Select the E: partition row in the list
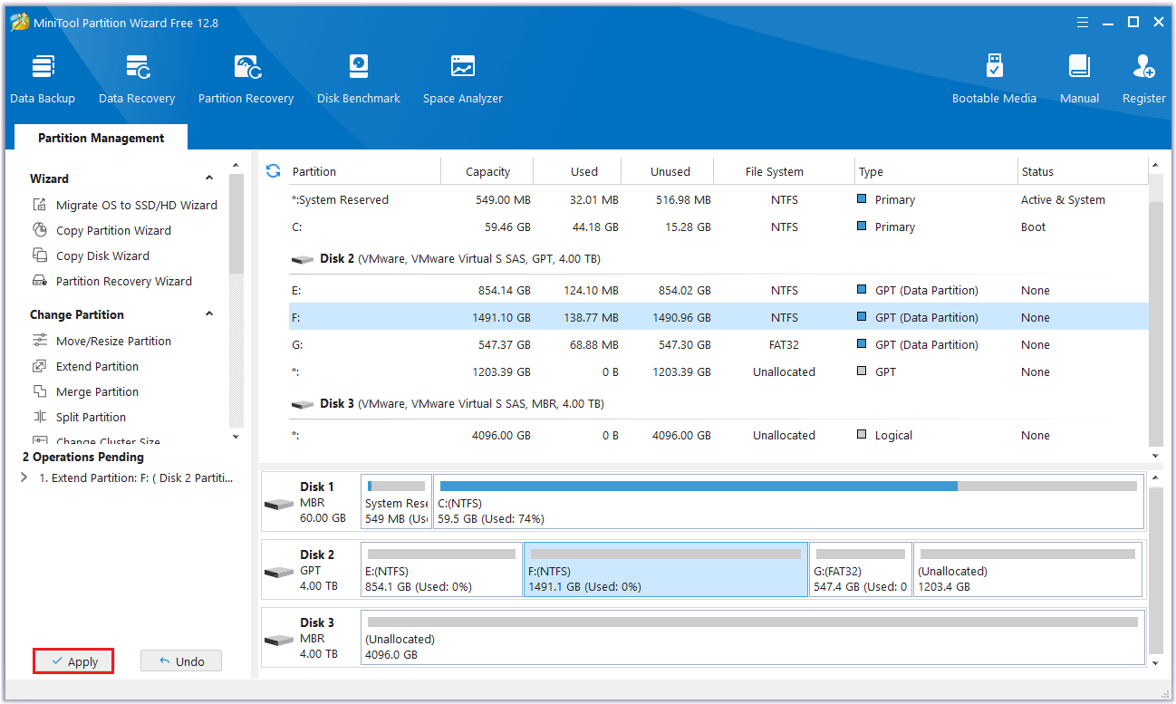1176x704 pixels. tap(718, 290)
